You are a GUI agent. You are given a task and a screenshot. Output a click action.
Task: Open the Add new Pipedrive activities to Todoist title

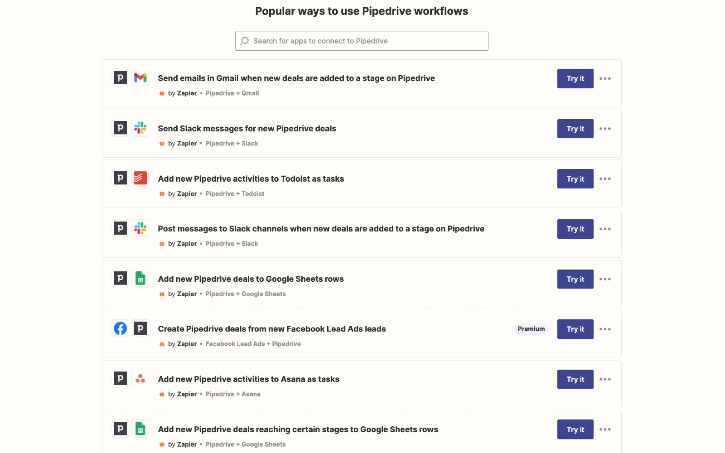(251, 179)
